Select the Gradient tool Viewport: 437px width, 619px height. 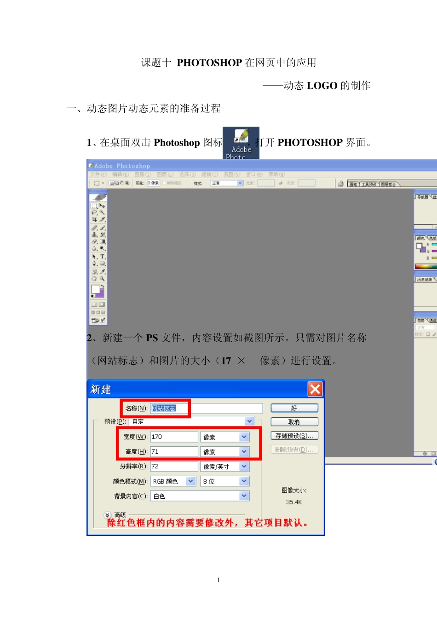pos(103,241)
